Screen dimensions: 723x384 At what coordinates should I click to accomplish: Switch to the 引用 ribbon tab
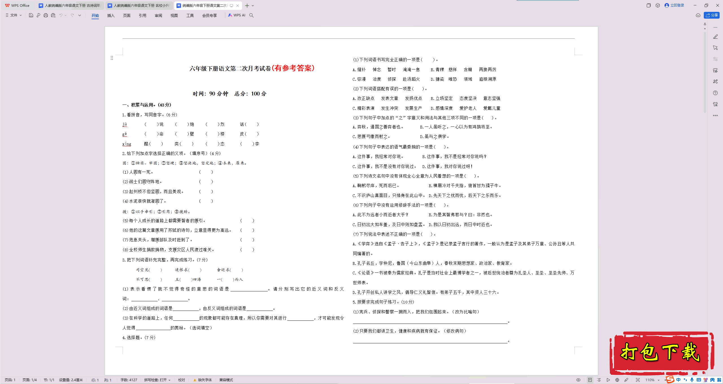(143, 16)
